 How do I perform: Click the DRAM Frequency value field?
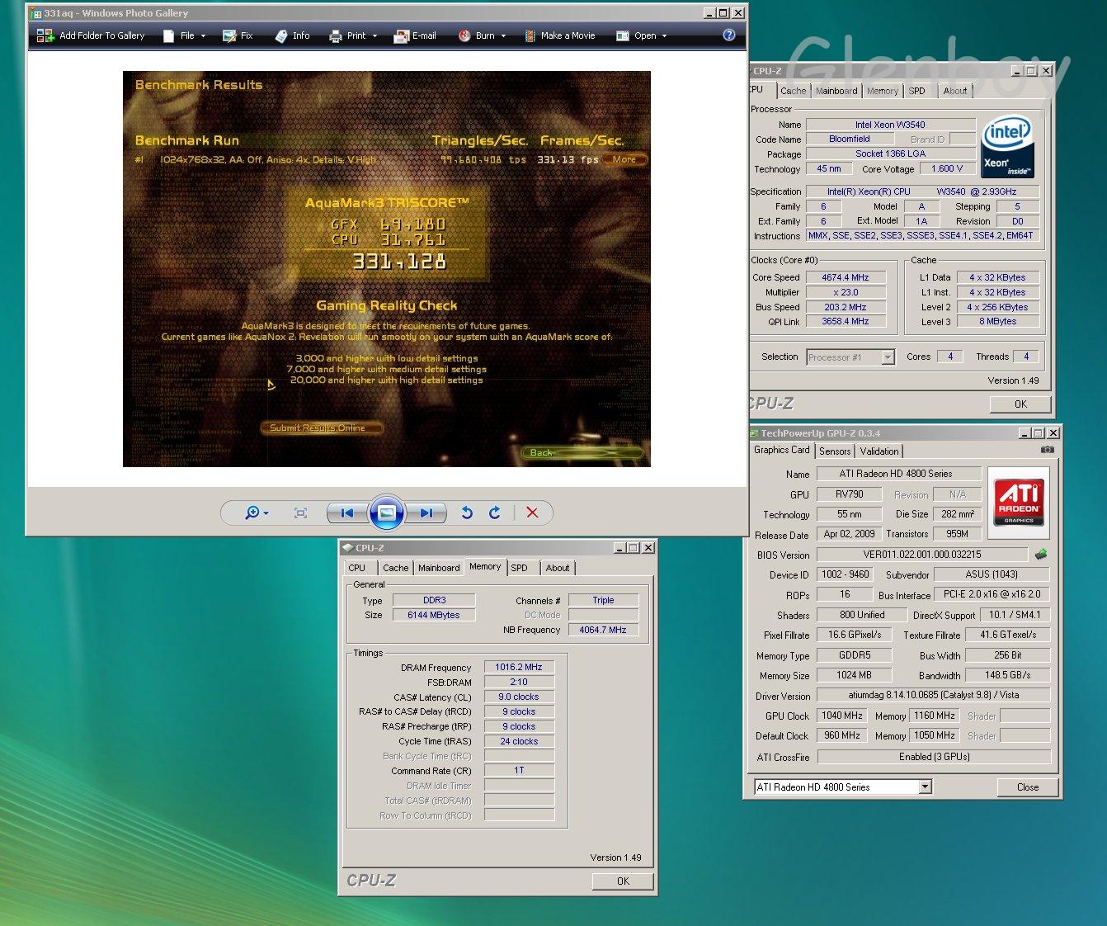click(x=519, y=667)
